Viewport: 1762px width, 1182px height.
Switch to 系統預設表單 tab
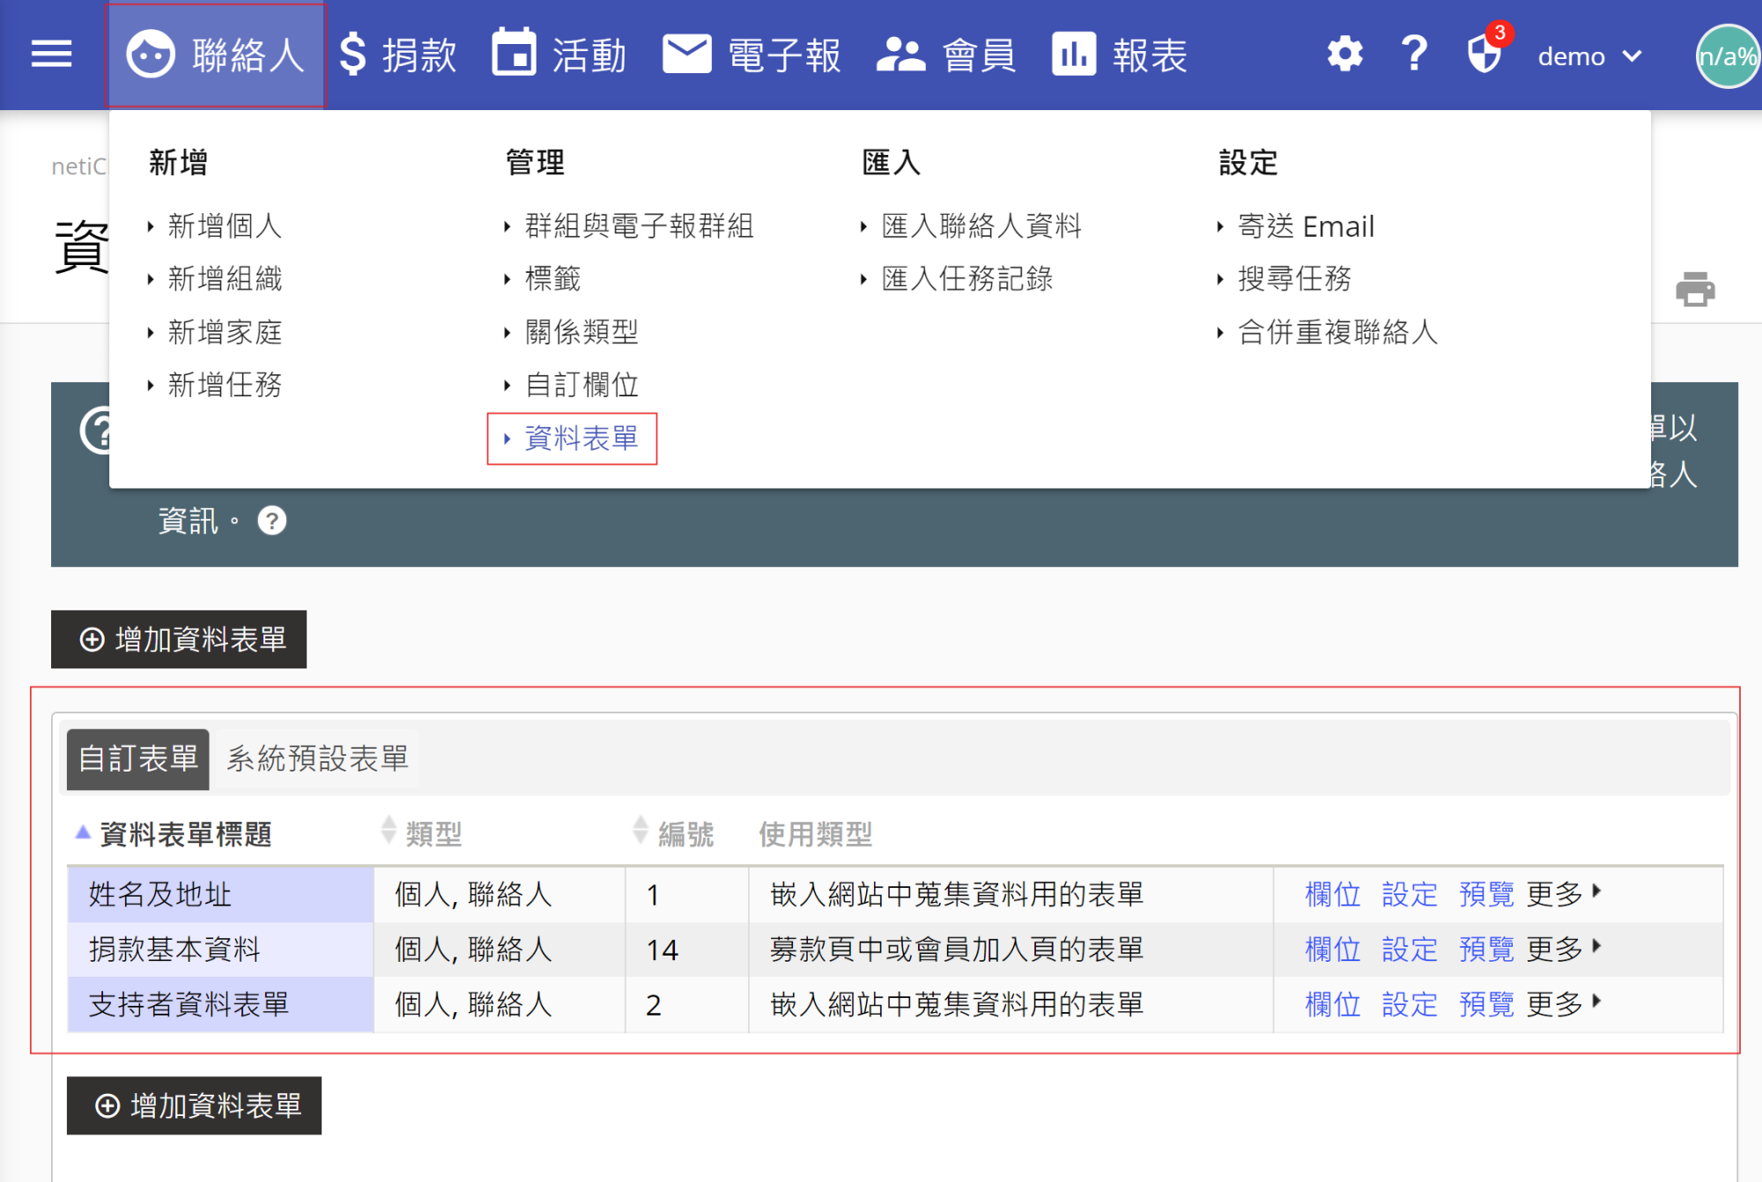pyautogui.click(x=317, y=758)
